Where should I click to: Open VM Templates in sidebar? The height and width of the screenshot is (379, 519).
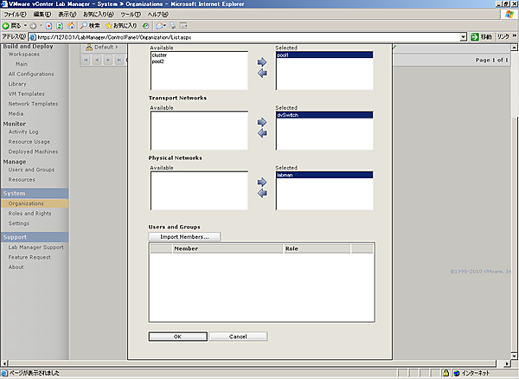[x=27, y=94]
